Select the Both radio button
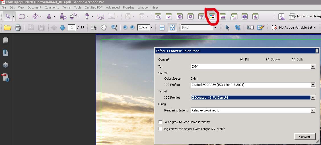321x145 pixels. click(x=293, y=59)
